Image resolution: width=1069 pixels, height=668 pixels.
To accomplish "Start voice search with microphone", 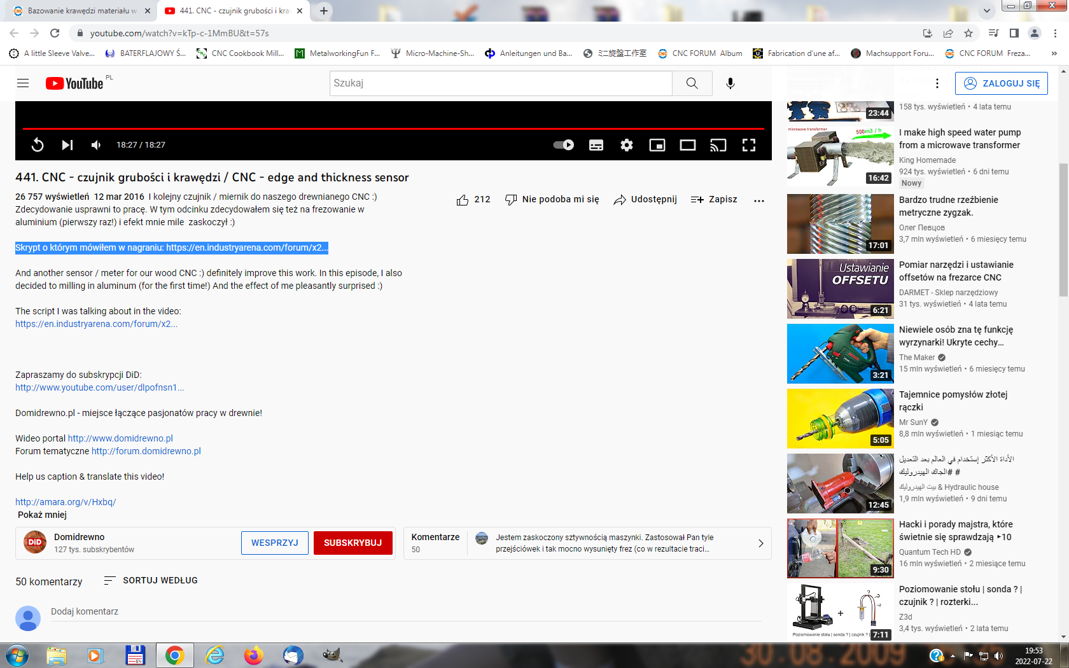I will [730, 83].
